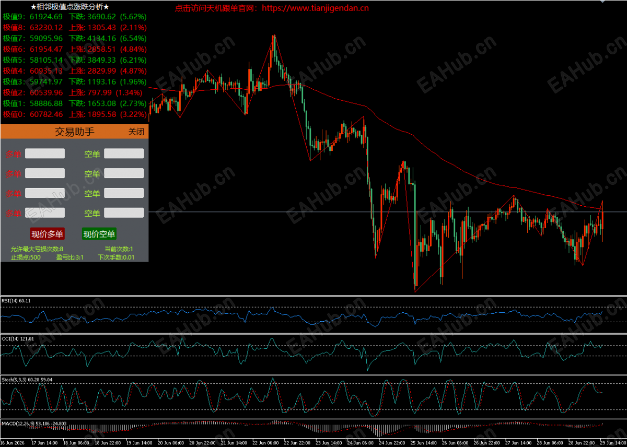Focus the third 空单 input field

coord(124,193)
